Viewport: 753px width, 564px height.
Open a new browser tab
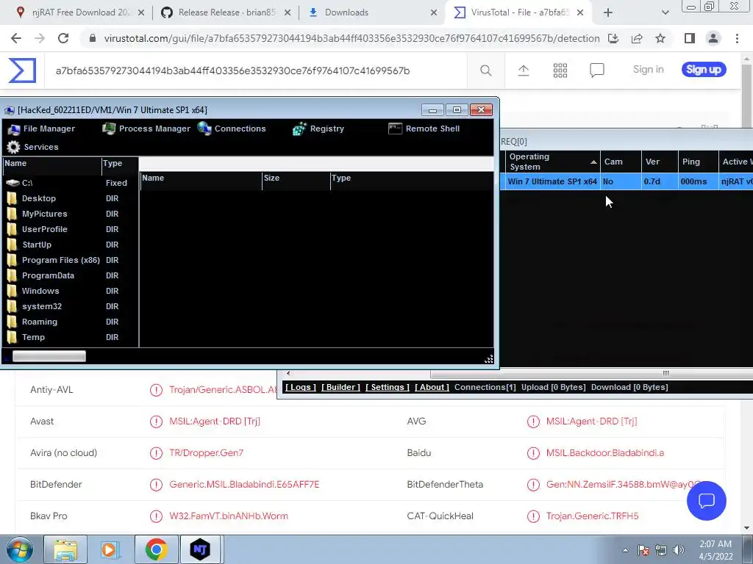point(607,12)
